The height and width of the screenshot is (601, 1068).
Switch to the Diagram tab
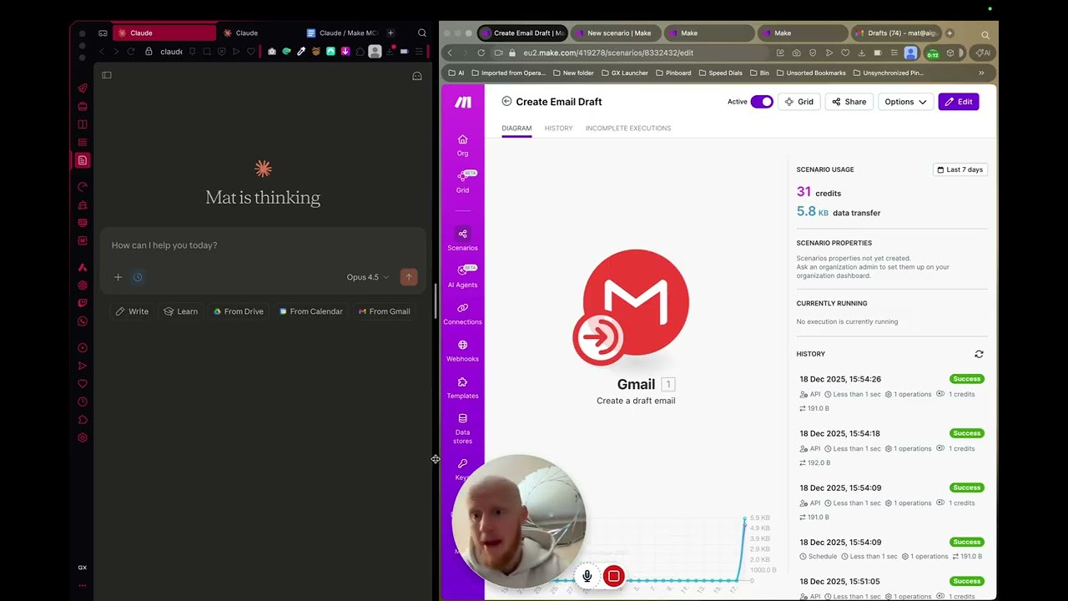pos(516,129)
